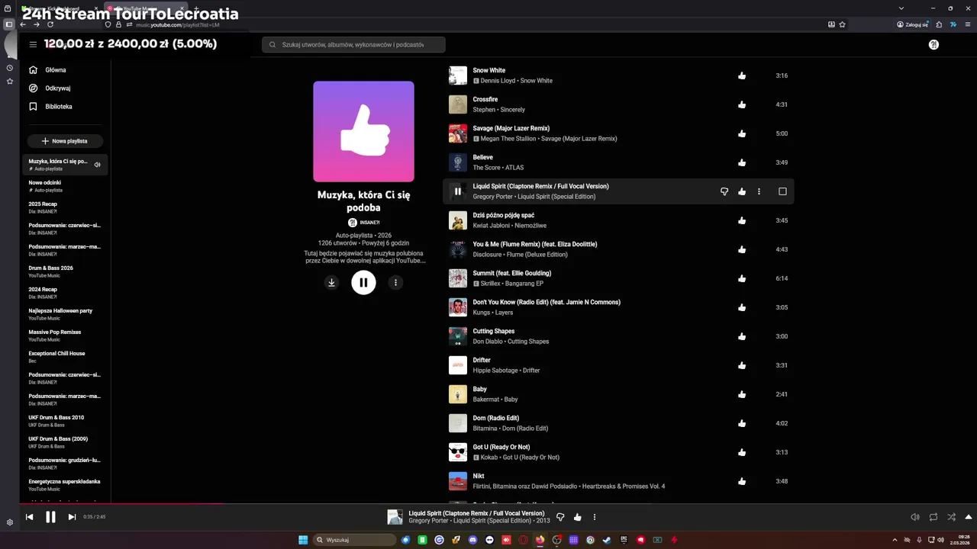Toggle shuffle in the player bar

(x=951, y=517)
